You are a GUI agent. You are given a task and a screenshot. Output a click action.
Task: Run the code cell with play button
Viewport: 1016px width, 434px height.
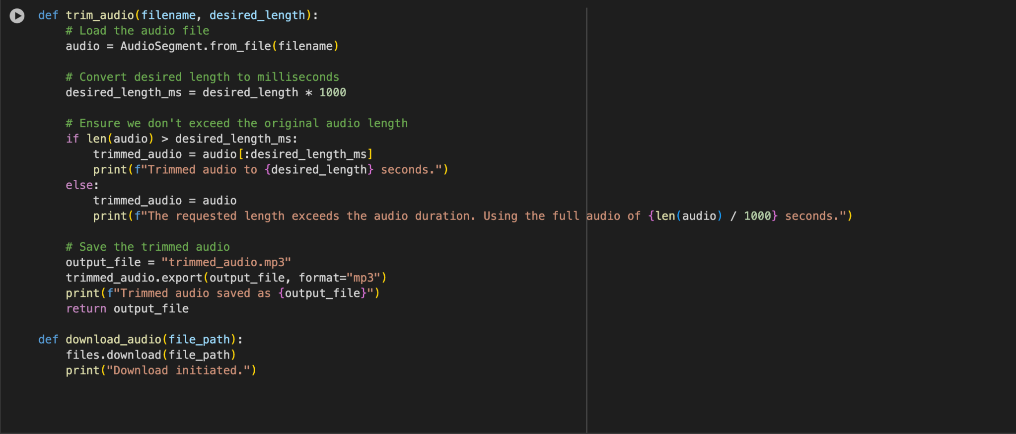[x=17, y=16]
